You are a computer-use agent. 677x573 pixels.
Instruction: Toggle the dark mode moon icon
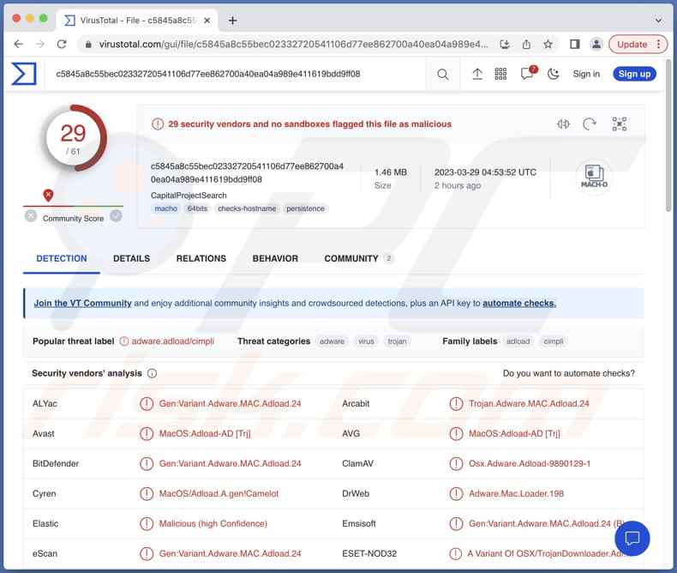coord(553,75)
